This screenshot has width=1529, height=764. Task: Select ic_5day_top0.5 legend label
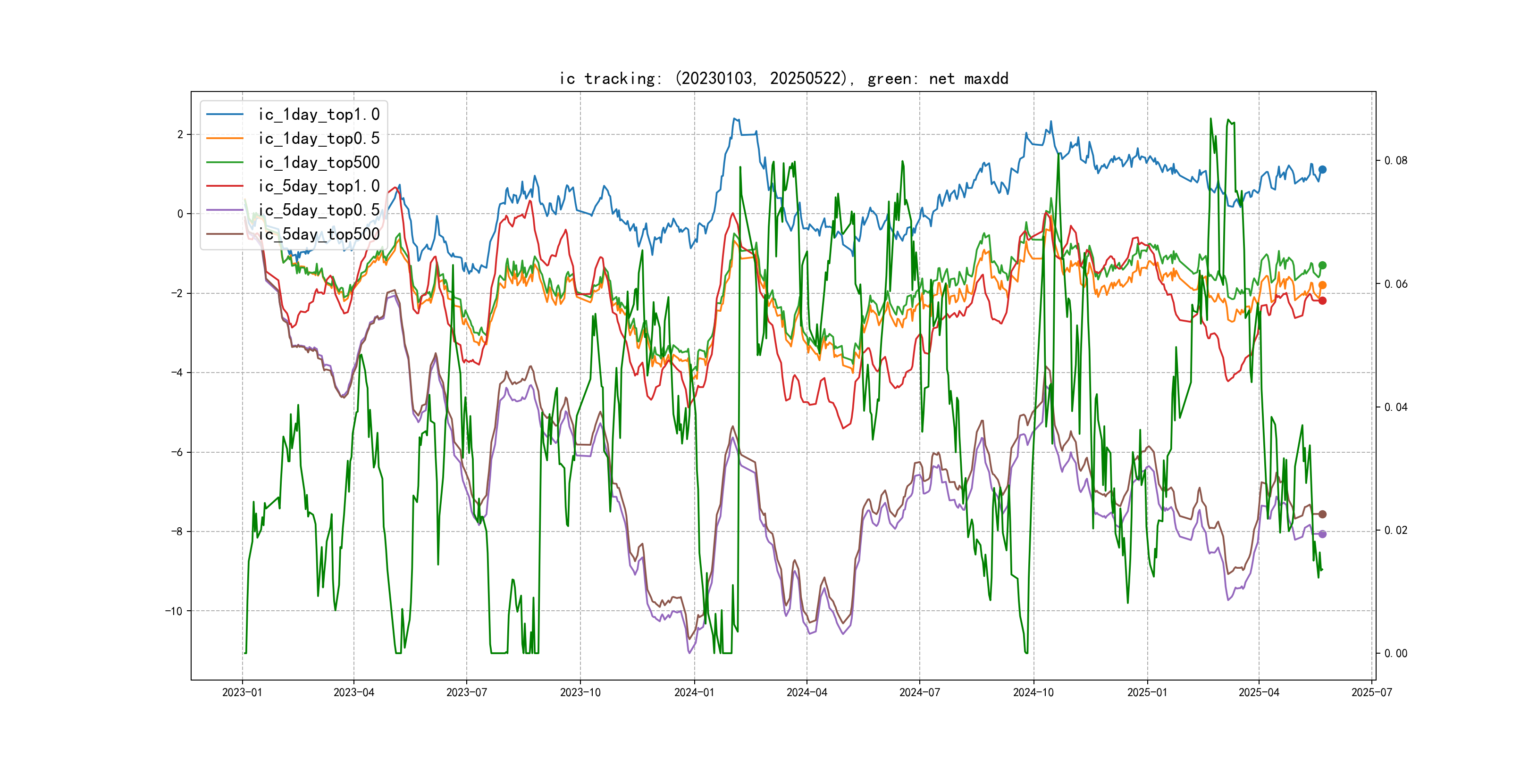319,211
